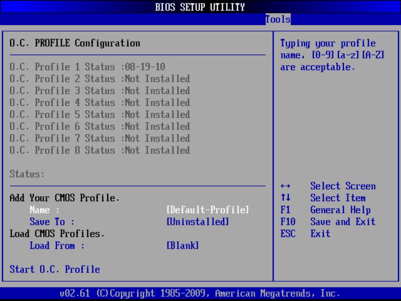
Task: Click O.C. Profile 5 Status row
Action: click(x=100, y=114)
